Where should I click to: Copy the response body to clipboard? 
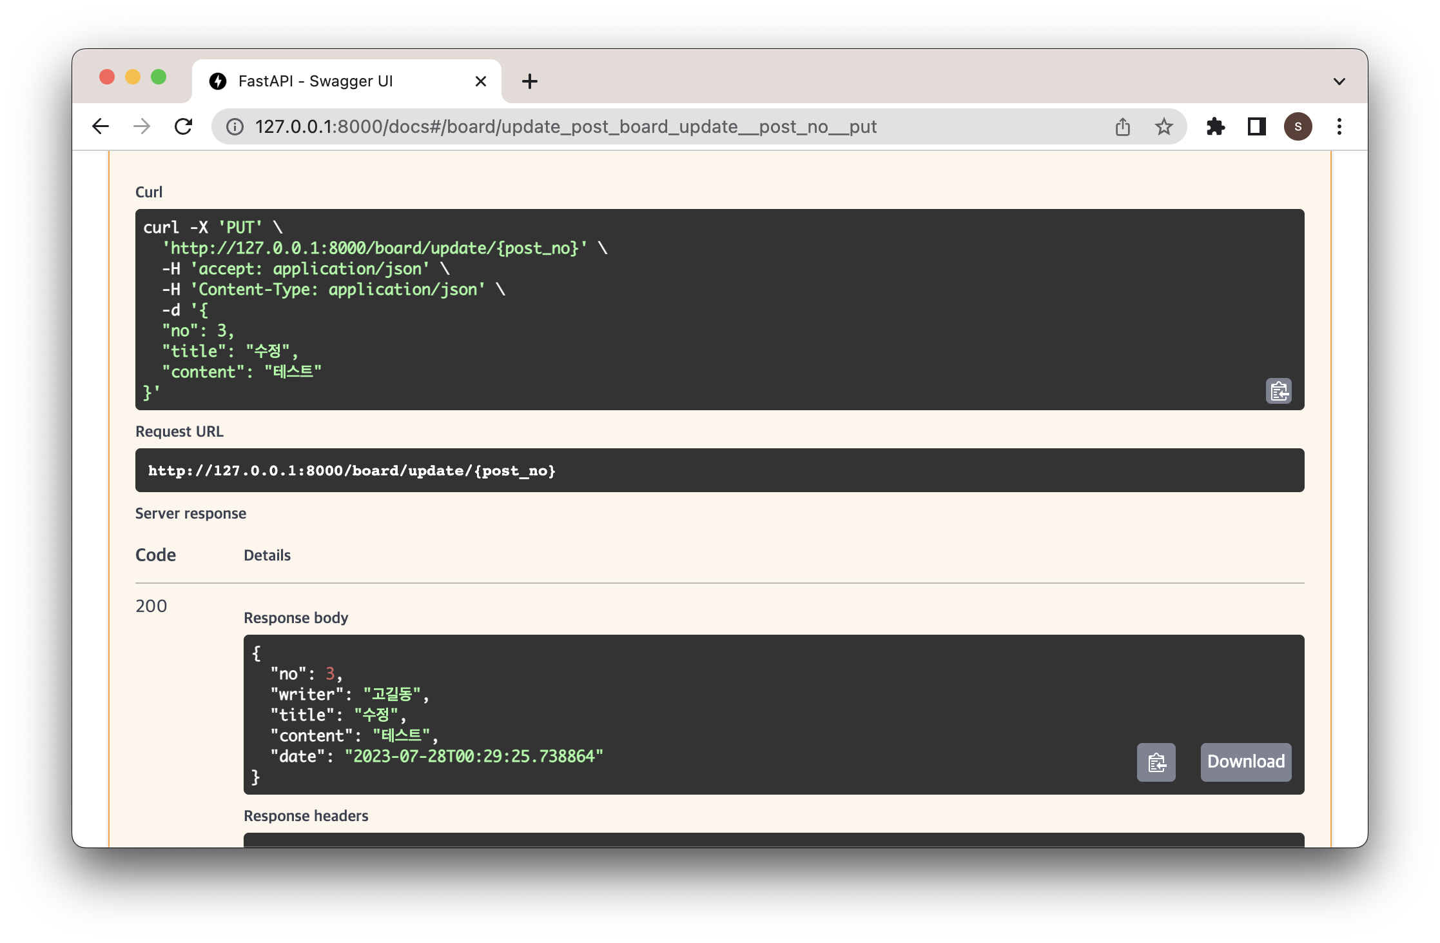click(x=1156, y=762)
